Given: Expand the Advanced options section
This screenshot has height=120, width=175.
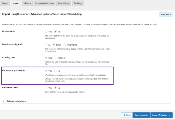Looking at the screenshot, I should click(16, 101).
